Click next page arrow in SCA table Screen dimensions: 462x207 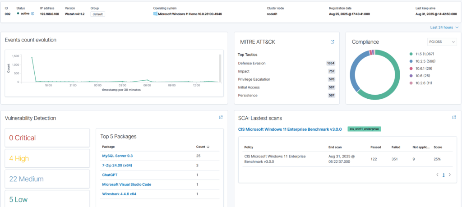pyautogui.click(x=450, y=175)
